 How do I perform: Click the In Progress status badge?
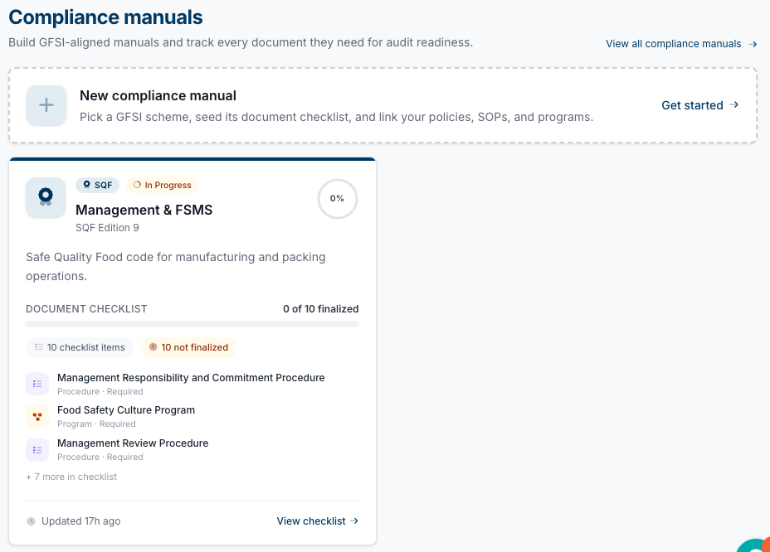(x=162, y=185)
